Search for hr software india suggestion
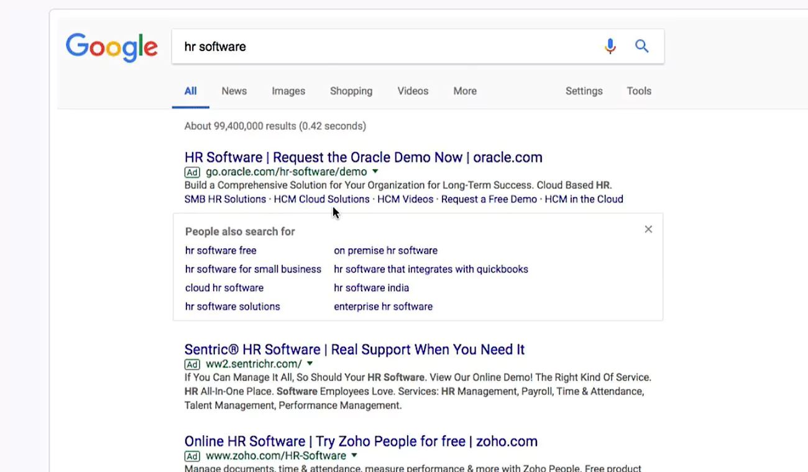 tap(371, 288)
